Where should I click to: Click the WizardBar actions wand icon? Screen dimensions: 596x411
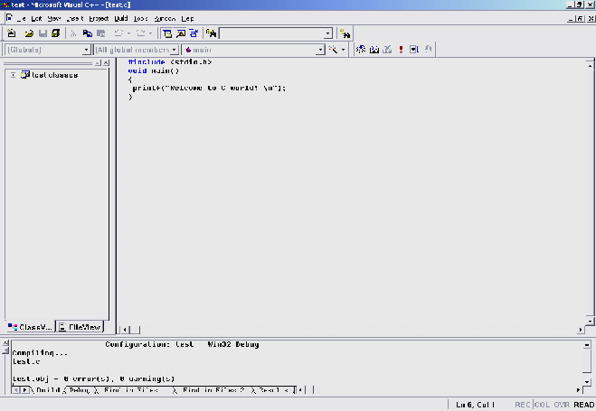(333, 50)
